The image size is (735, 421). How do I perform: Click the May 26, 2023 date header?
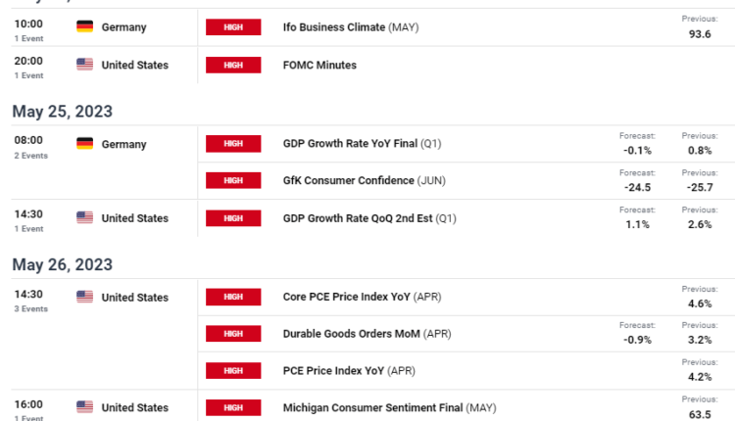click(62, 264)
